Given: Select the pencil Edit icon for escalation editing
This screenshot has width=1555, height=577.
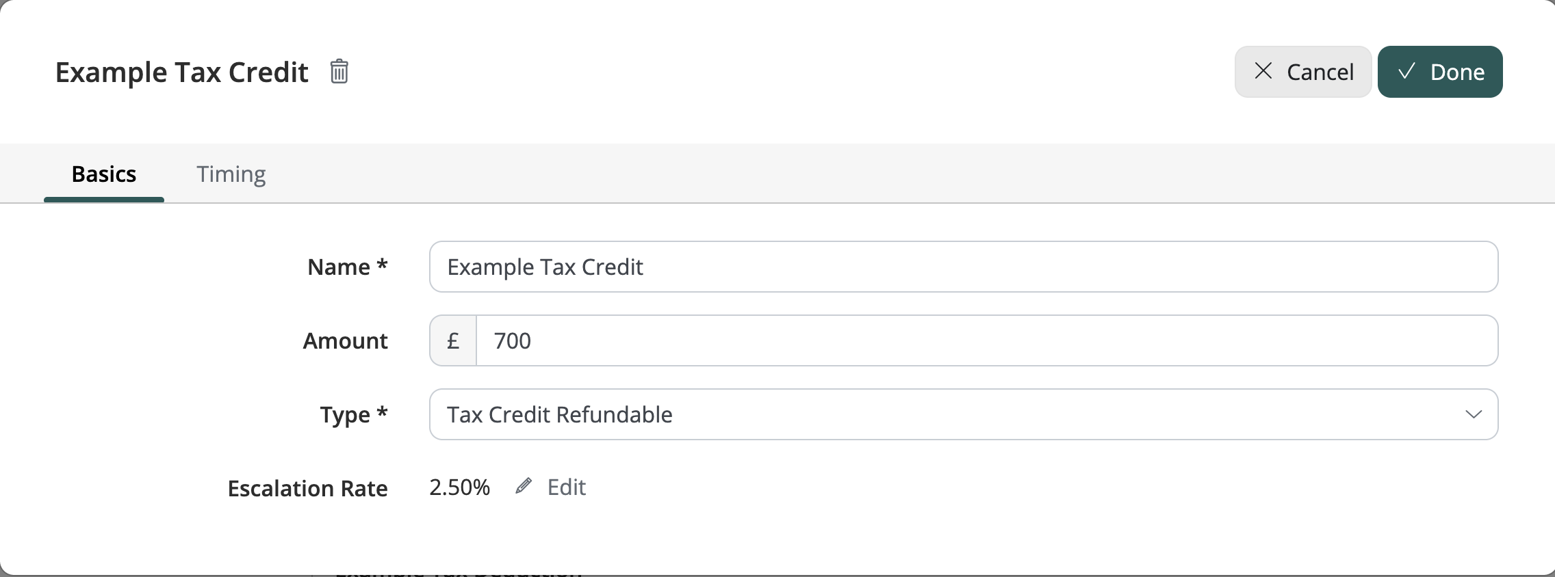Looking at the screenshot, I should 524,486.
